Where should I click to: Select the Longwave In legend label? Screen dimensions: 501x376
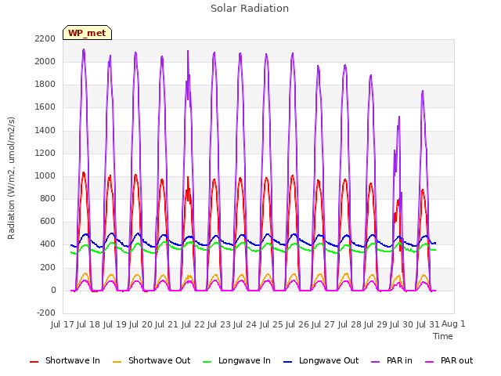244,360
